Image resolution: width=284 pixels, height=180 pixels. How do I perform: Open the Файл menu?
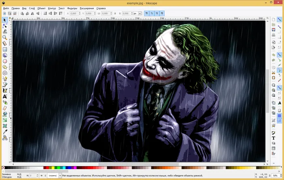(x=6, y=8)
